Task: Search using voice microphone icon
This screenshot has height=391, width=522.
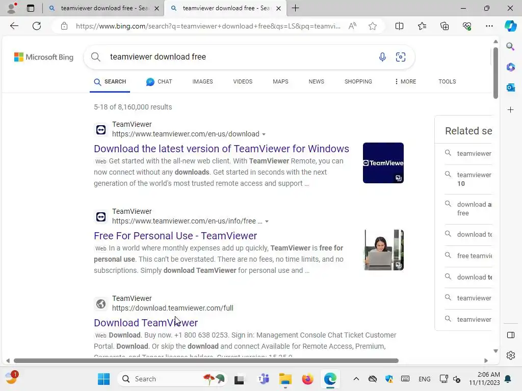Action: point(382,57)
